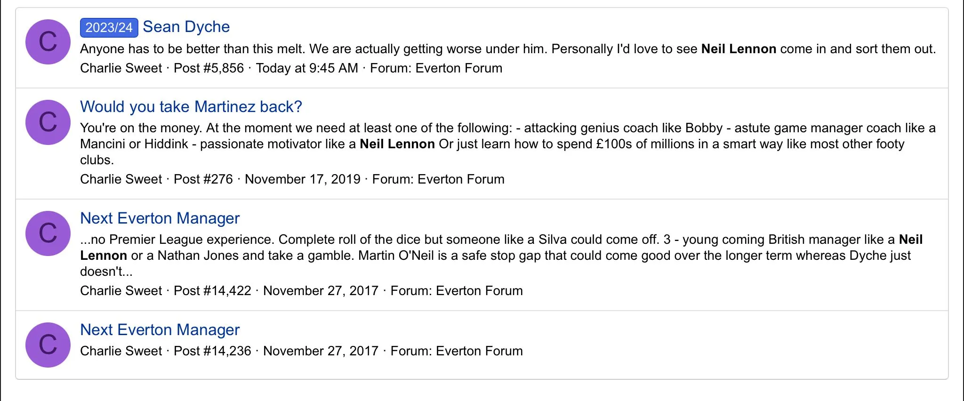This screenshot has height=401, width=964.
Task: Open the Next Everton Manager thread above Post #14,236
Action: pos(160,330)
